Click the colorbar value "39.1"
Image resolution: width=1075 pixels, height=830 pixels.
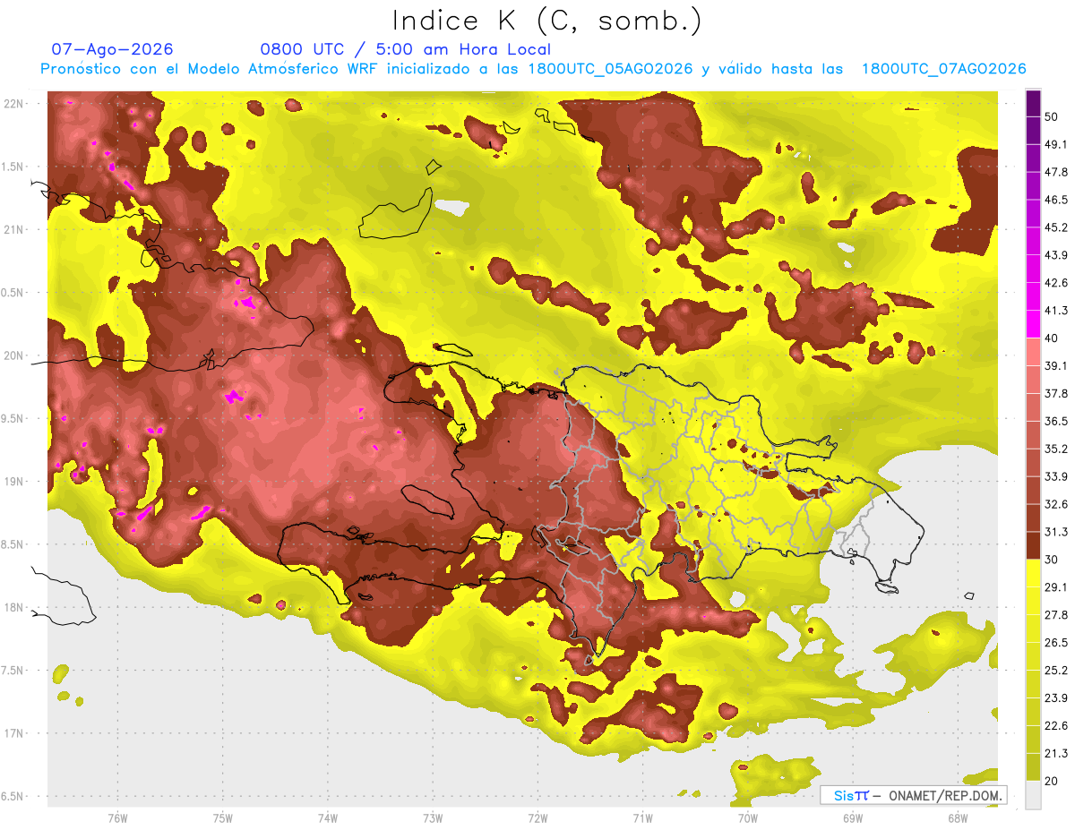coord(1055,366)
